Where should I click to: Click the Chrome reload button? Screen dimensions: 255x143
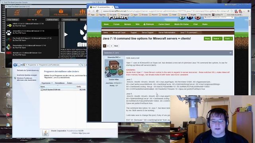97,11
